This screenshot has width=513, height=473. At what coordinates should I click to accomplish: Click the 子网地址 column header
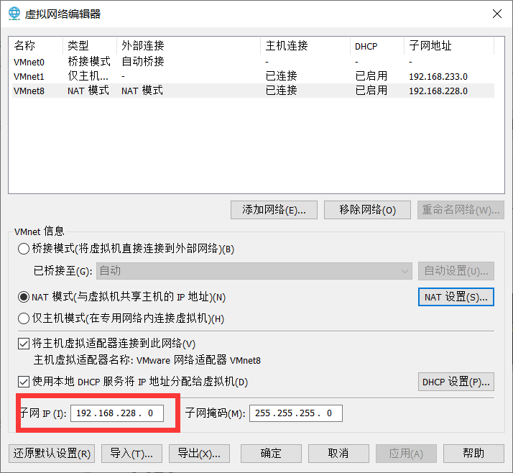point(449,45)
